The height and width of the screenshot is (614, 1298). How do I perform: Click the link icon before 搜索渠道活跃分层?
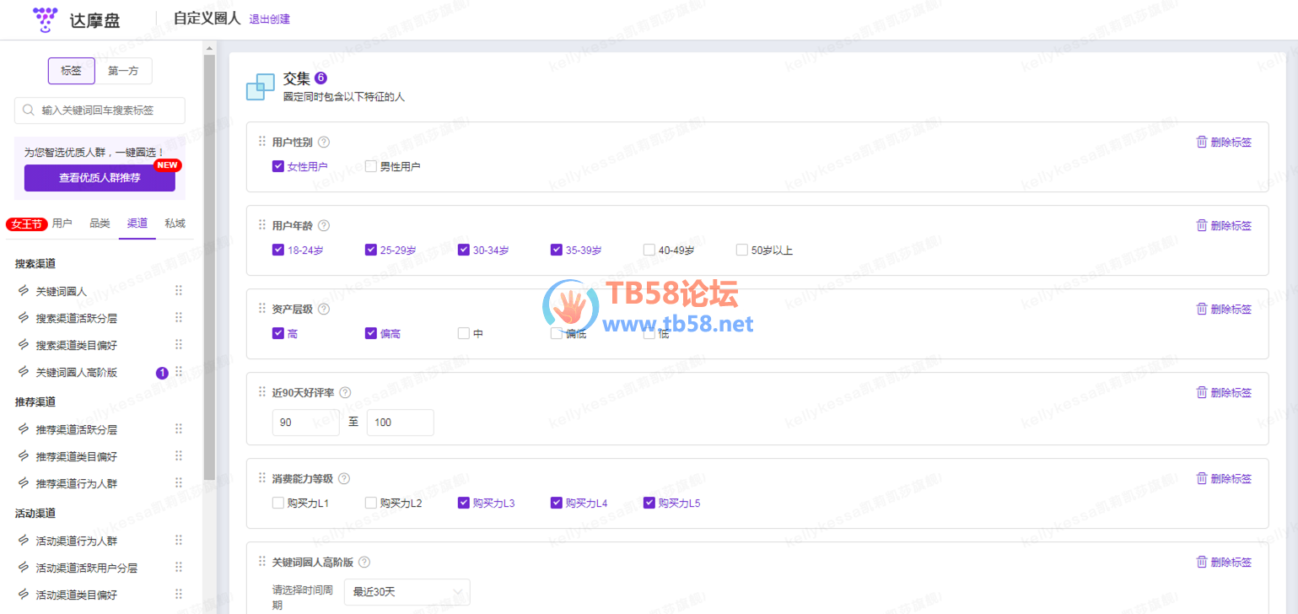point(24,318)
